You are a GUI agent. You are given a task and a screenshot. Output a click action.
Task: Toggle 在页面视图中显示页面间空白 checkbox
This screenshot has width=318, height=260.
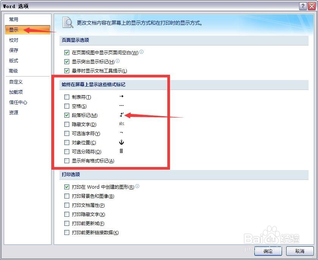(x=67, y=53)
